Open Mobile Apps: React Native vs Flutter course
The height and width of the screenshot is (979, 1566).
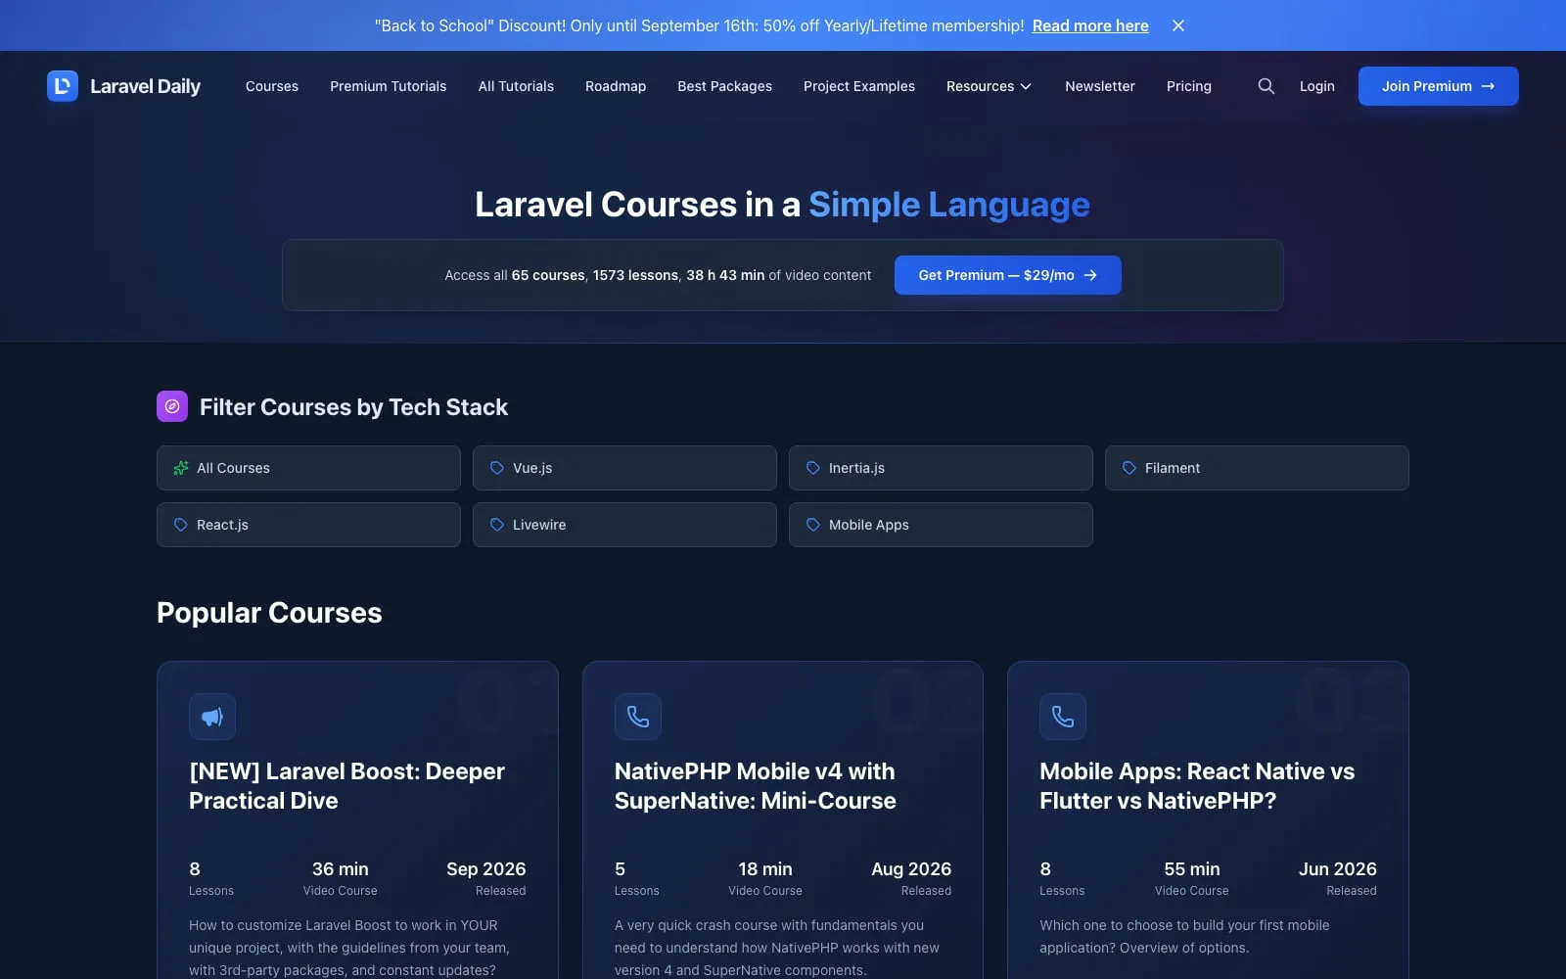click(1197, 786)
